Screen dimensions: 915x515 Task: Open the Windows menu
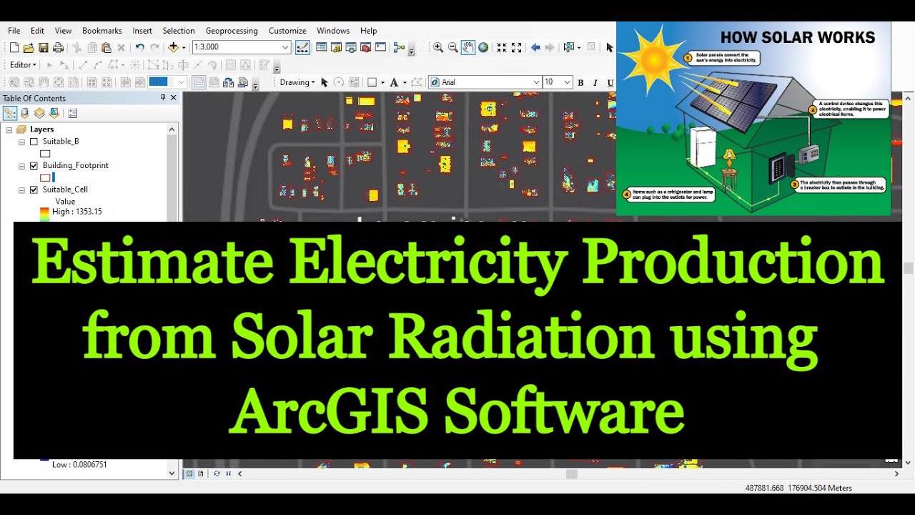(333, 31)
